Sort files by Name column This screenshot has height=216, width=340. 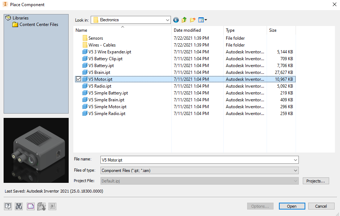[x=122, y=30]
